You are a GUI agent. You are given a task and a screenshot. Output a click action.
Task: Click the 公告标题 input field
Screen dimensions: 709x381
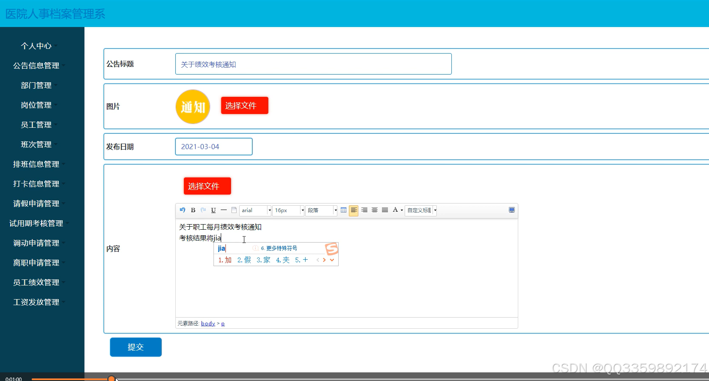point(313,64)
